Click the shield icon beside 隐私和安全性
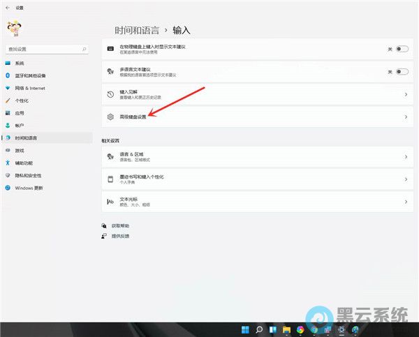 tap(8, 175)
